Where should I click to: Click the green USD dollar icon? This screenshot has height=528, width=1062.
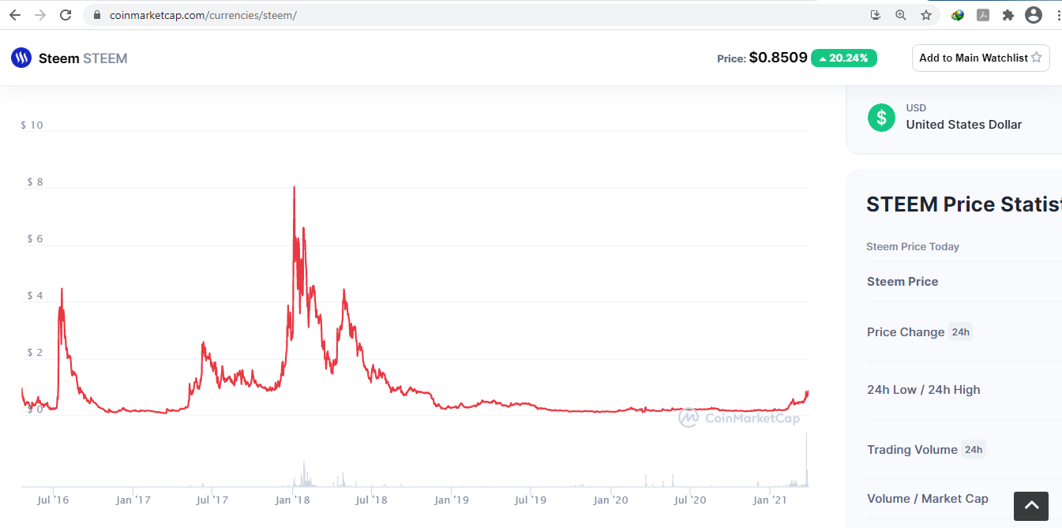point(881,117)
